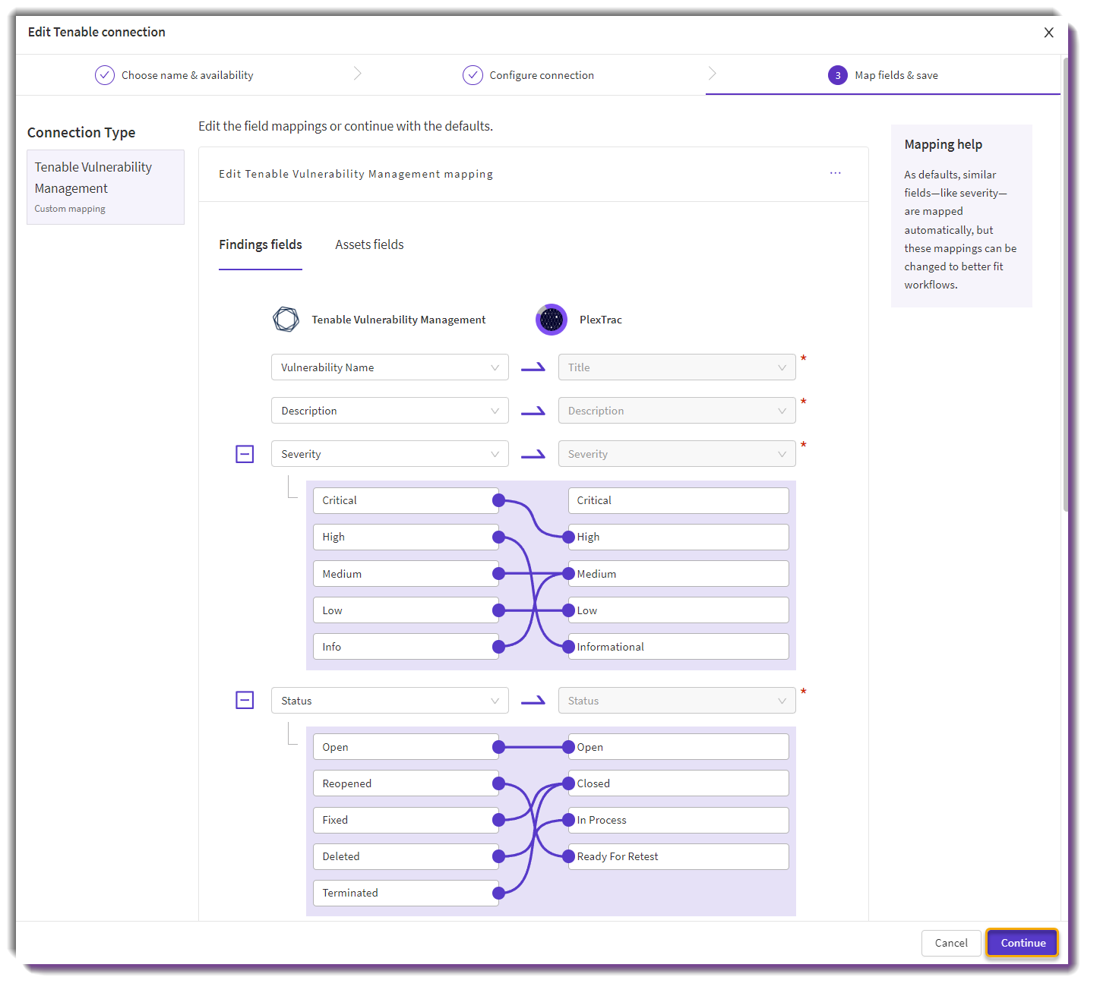The width and height of the screenshot is (1100, 996).
Task: Click connector dot on Tenable Medium severity
Action: 498,574
